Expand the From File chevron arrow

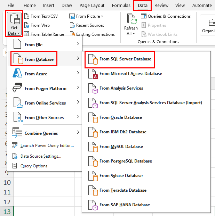tap(78, 44)
